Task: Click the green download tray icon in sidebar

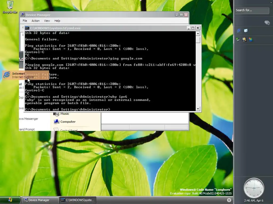Action: pos(238,40)
